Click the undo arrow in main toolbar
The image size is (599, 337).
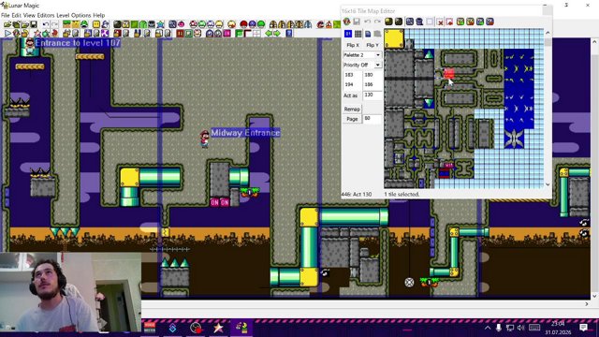[46, 24]
